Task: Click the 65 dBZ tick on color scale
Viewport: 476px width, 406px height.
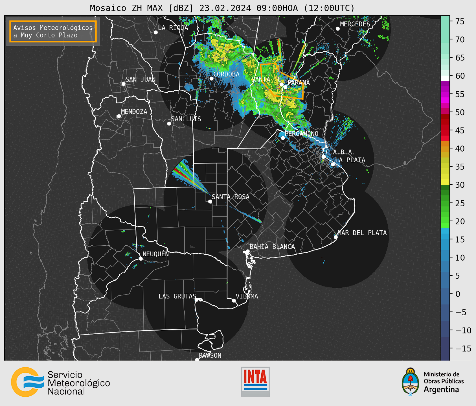Action: click(460, 58)
